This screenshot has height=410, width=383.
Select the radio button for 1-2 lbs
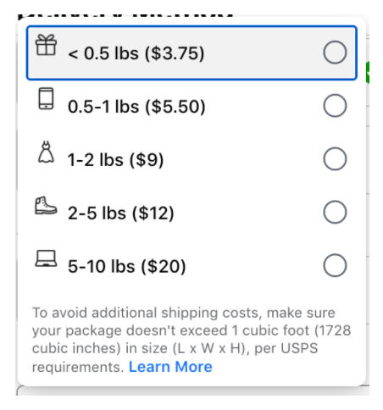[x=335, y=158]
